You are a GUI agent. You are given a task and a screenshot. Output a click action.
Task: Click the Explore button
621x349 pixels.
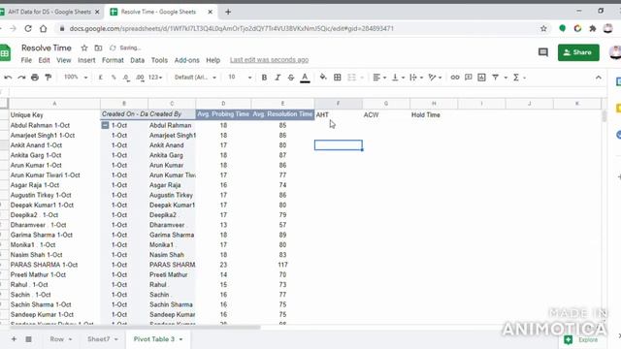tap(582, 340)
